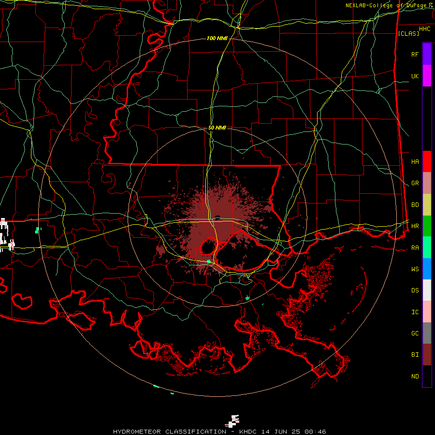The height and width of the screenshot is (435, 435).
Task: Click the RF legend label
Action: (415, 54)
